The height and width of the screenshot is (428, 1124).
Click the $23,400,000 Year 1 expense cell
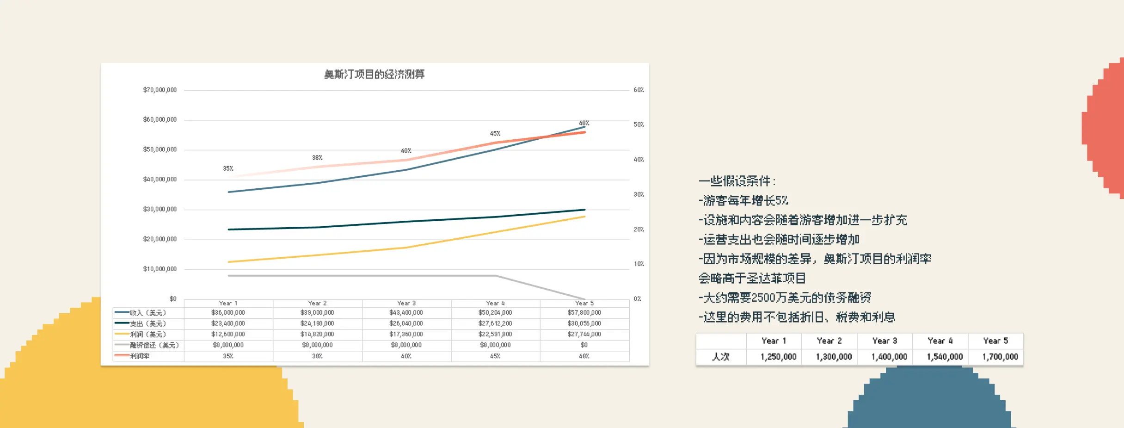[228, 323]
